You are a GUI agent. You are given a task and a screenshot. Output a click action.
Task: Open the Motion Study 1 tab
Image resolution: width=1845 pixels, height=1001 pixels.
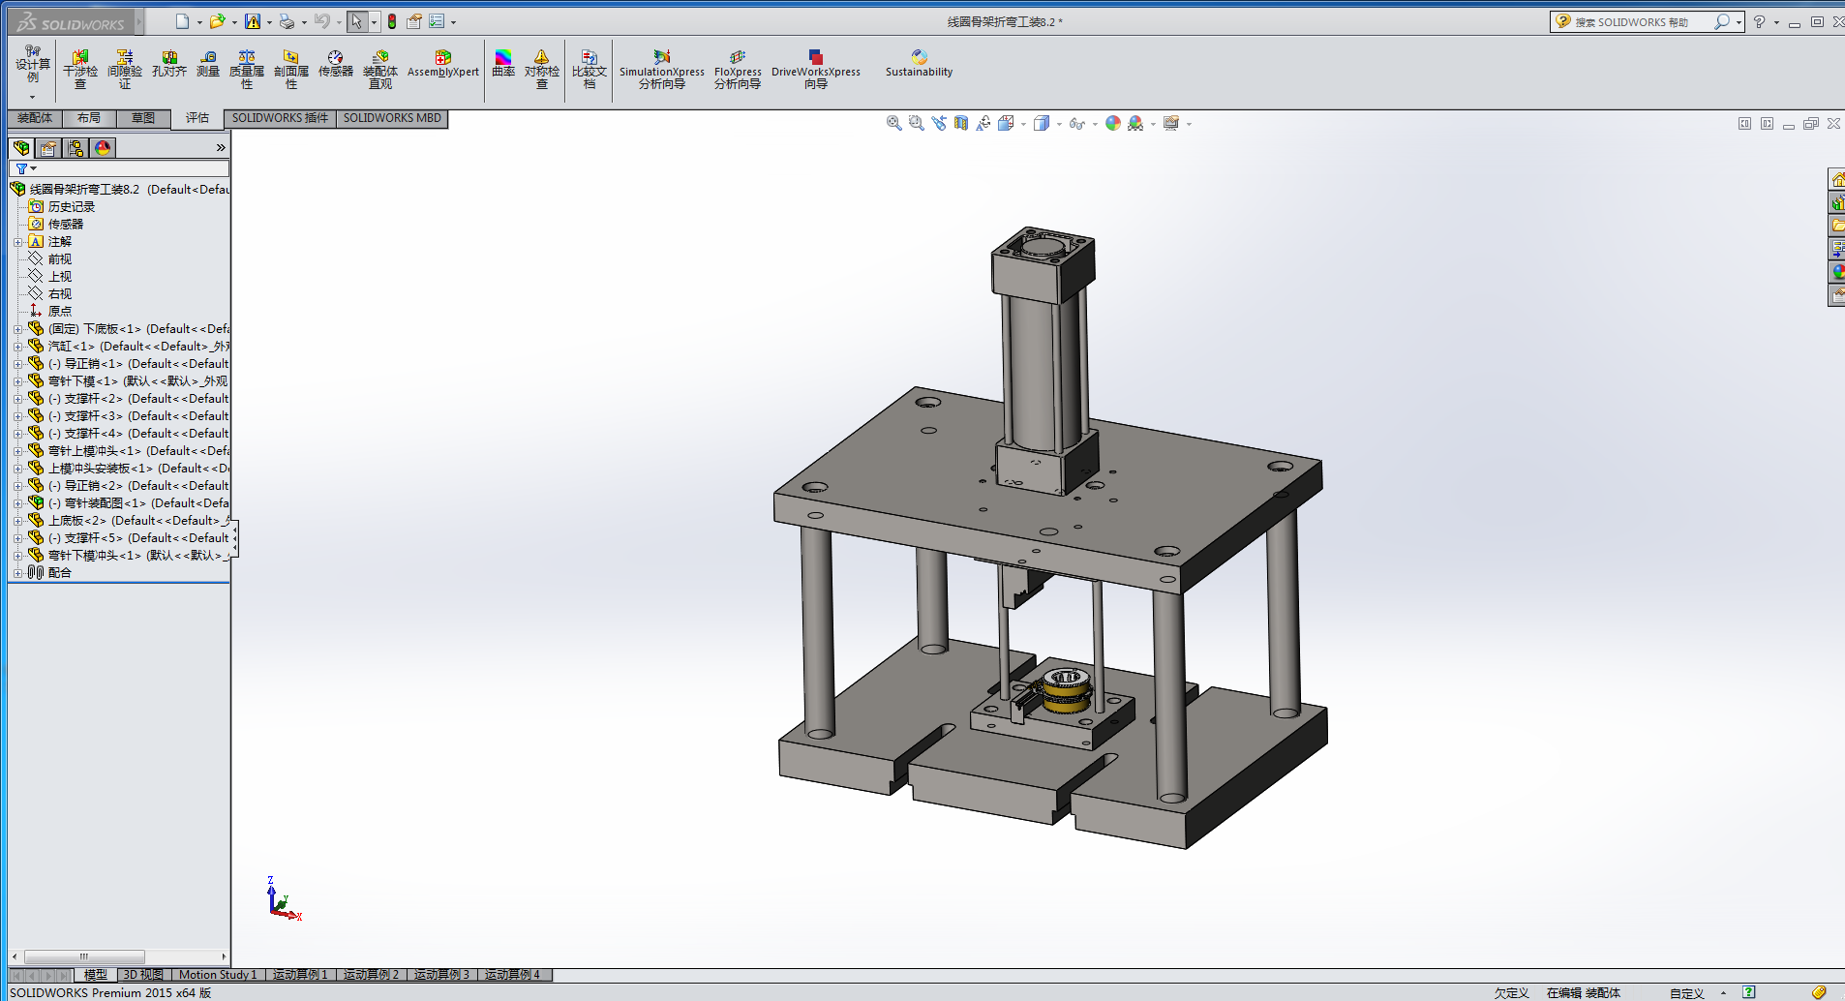click(218, 975)
